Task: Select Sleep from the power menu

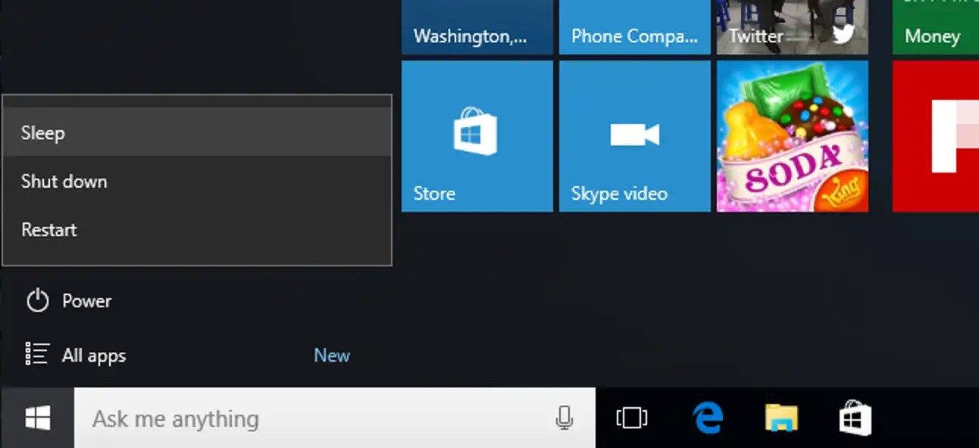Action: click(x=43, y=132)
